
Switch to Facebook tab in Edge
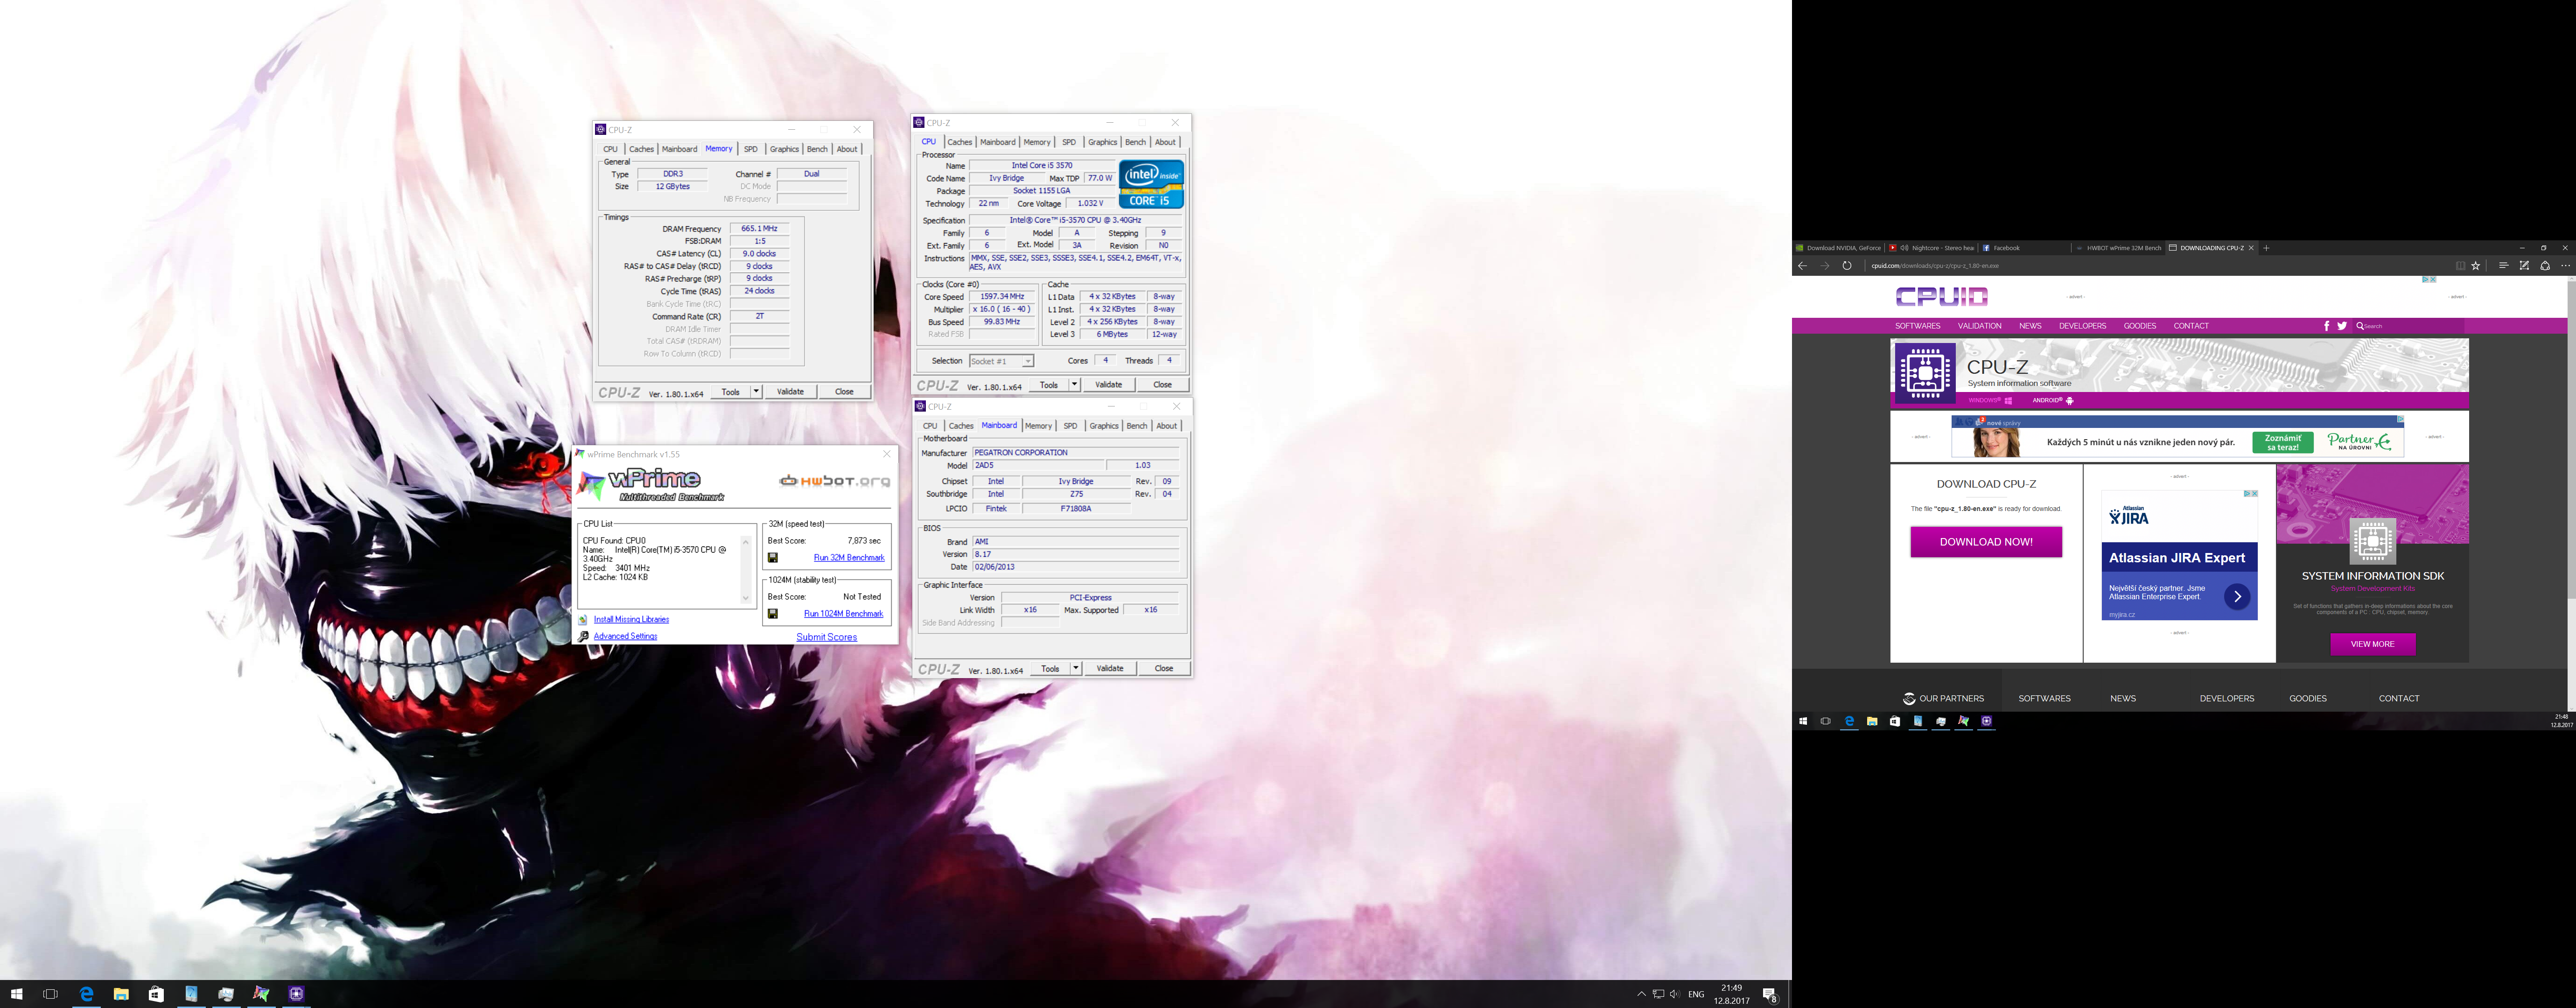coord(2023,248)
